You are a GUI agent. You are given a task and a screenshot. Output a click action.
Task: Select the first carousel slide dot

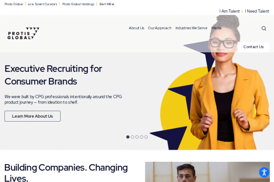(x=128, y=137)
